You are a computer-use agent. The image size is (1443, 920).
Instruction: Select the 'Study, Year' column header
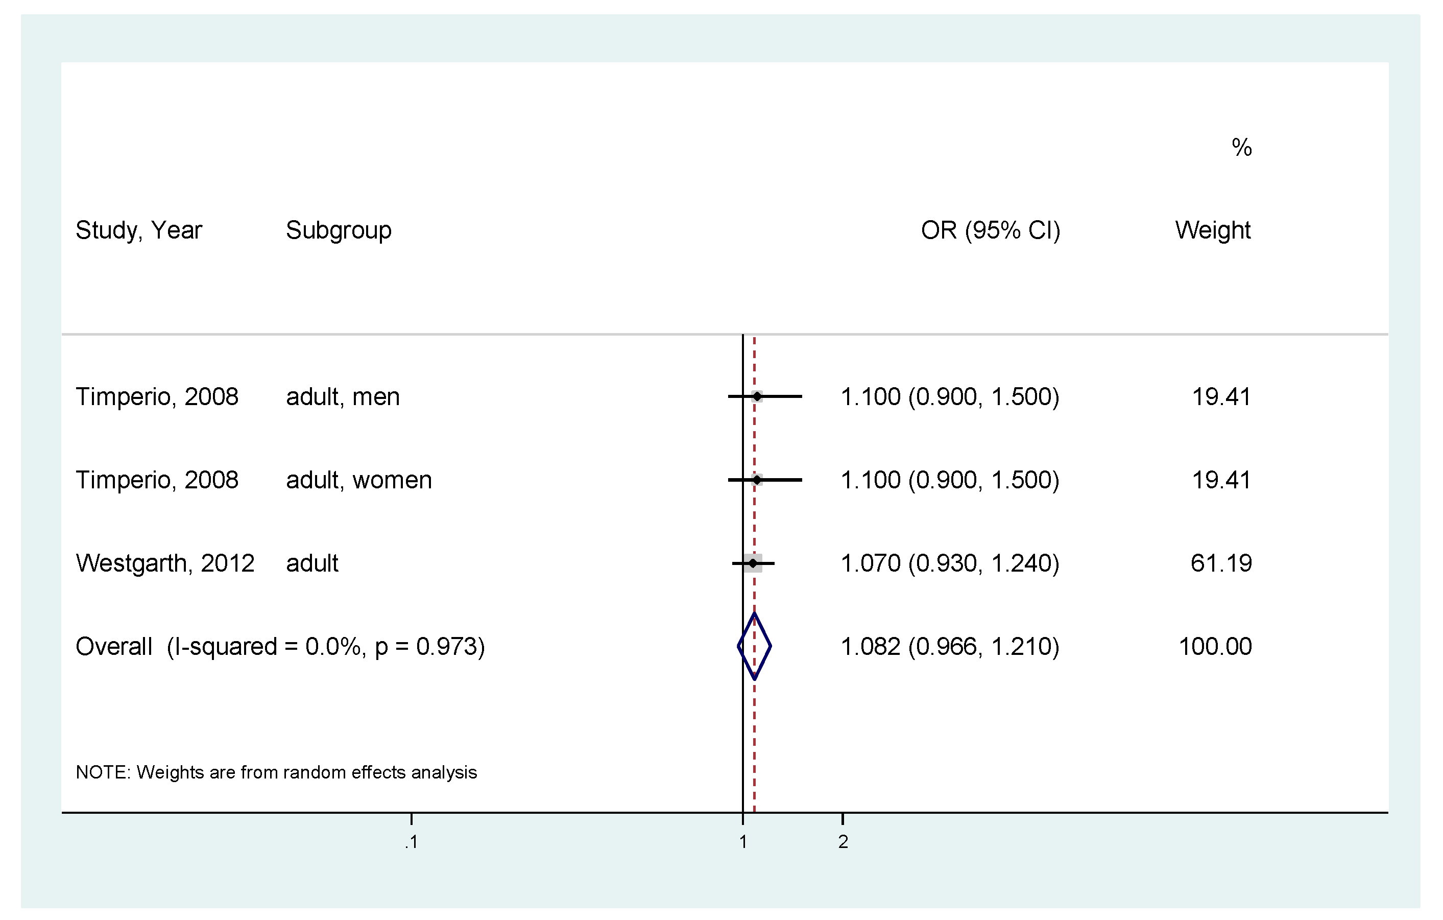click(x=139, y=230)
